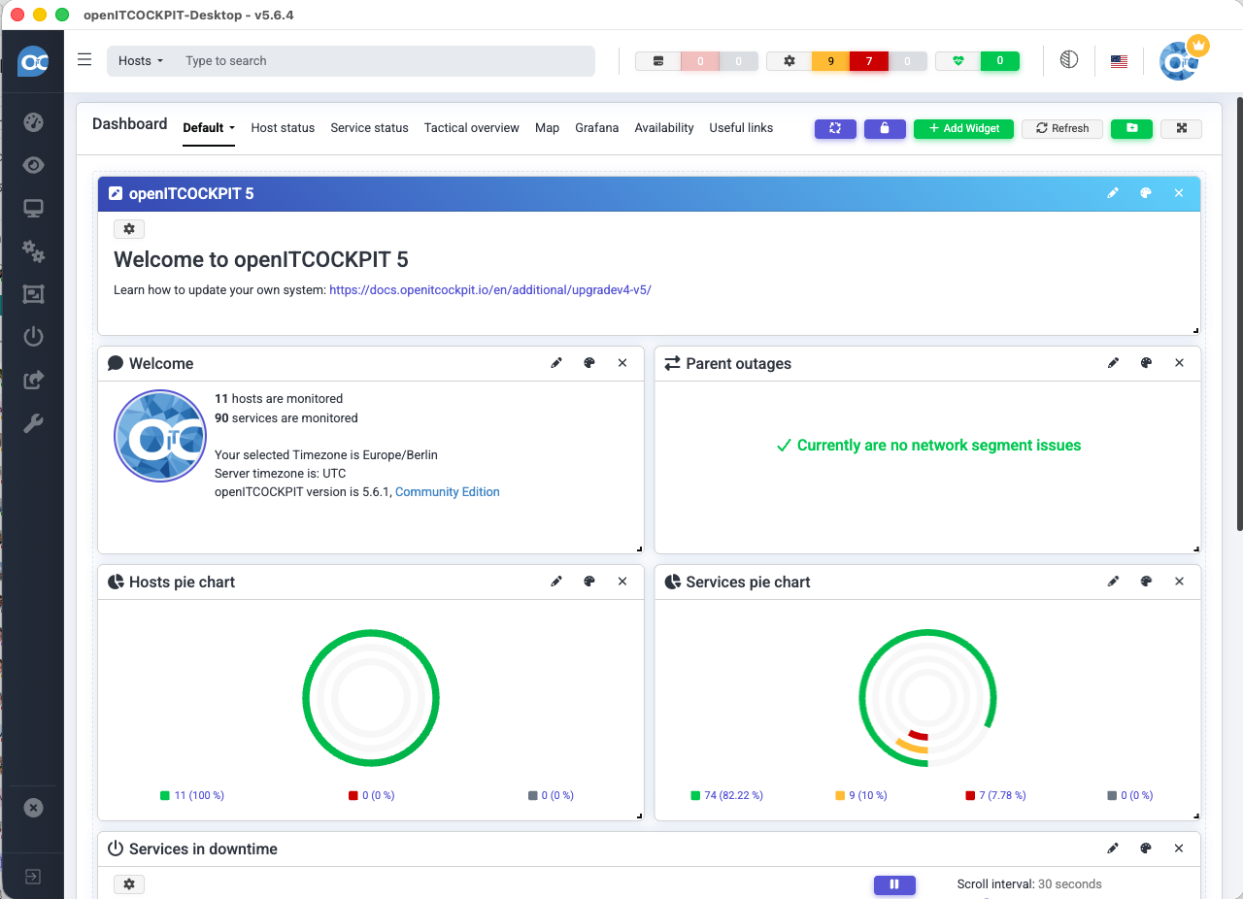This screenshot has height=899, width=1243.
Task: Click the 74 (82.22 %) services legend
Action: click(726, 795)
